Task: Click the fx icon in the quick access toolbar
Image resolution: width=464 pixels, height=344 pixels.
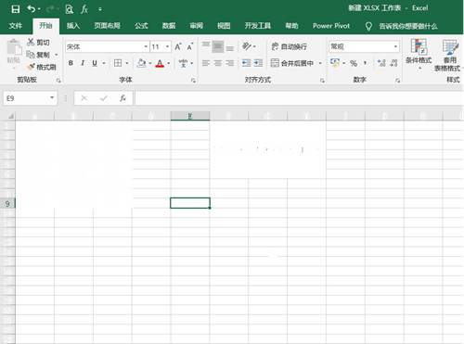Action: pos(84,9)
